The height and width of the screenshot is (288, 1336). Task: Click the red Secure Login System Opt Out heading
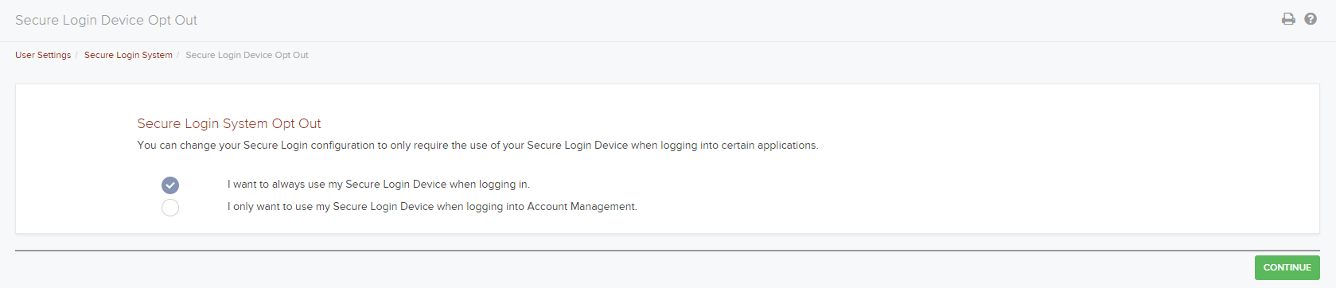click(229, 123)
